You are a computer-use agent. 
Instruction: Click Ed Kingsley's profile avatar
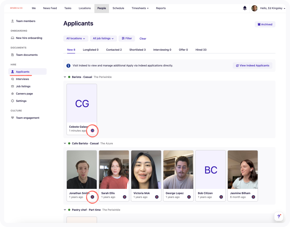click(x=254, y=8)
